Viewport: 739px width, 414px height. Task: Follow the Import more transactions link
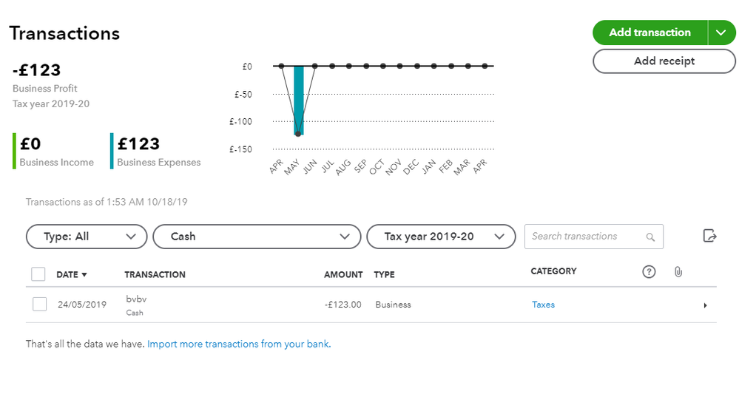238,344
